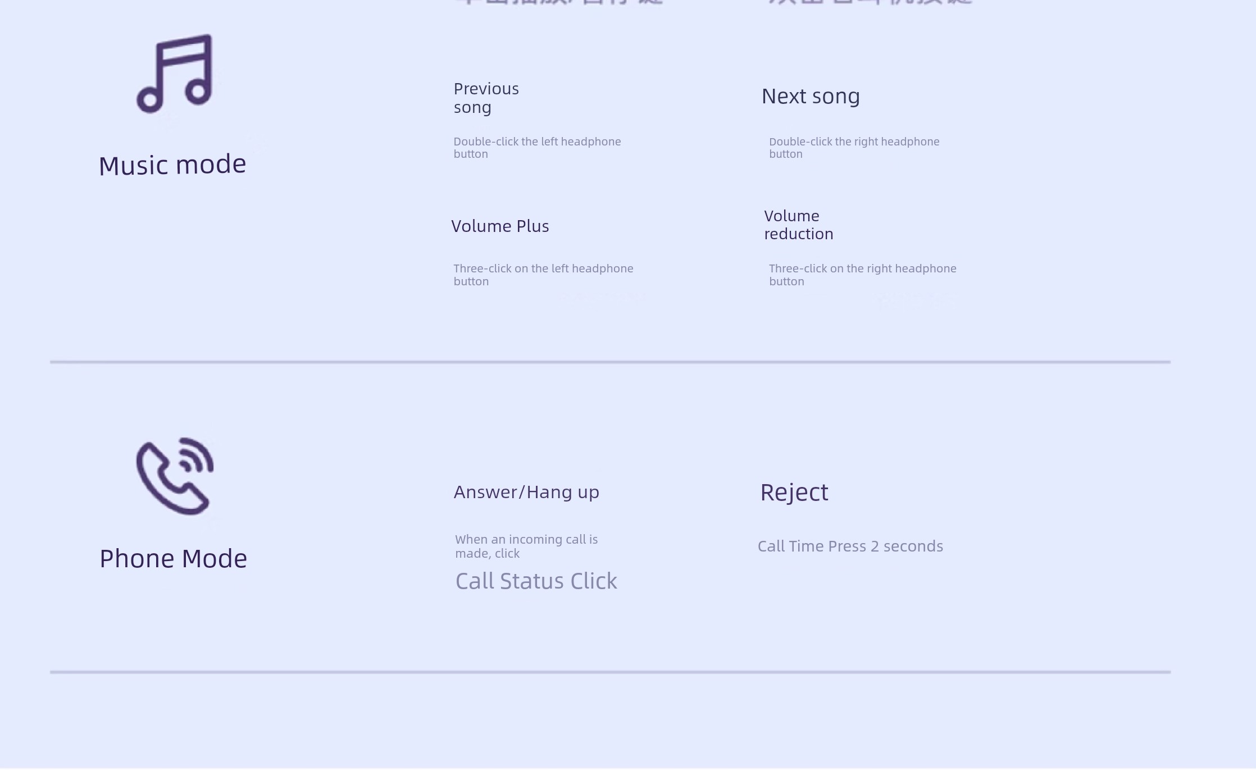The height and width of the screenshot is (770, 1256).
Task: Click the music note icon
Action: (x=175, y=74)
